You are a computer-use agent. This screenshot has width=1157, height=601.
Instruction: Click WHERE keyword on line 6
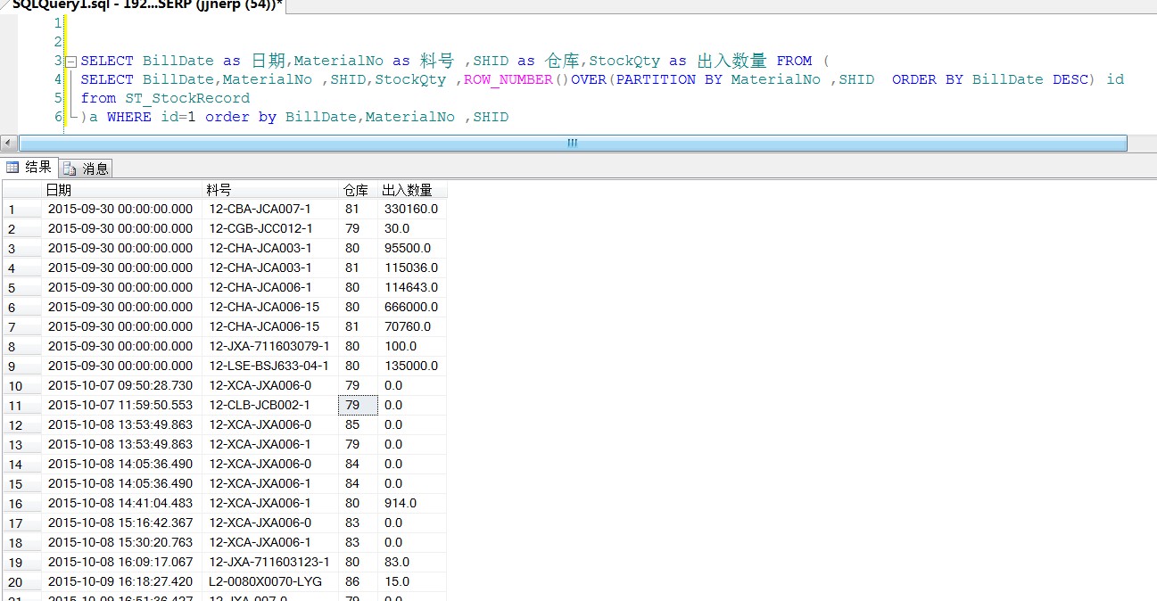[129, 117]
